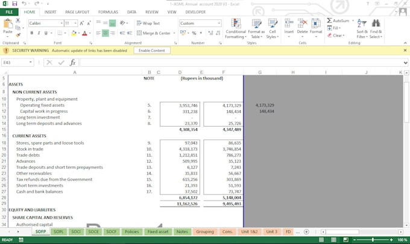The image size is (410, 244).
Task: Click Decrease Decimal icon
Action: pyautogui.click(x=218, y=33)
